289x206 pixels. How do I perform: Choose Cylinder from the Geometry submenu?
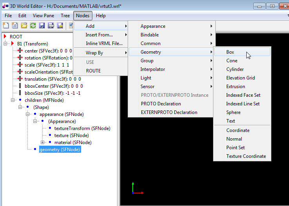[x=242, y=69]
